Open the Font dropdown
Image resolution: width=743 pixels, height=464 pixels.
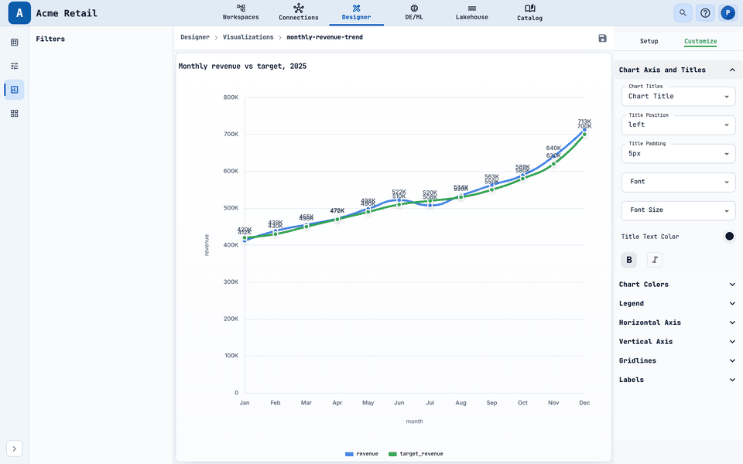coord(678,183)
